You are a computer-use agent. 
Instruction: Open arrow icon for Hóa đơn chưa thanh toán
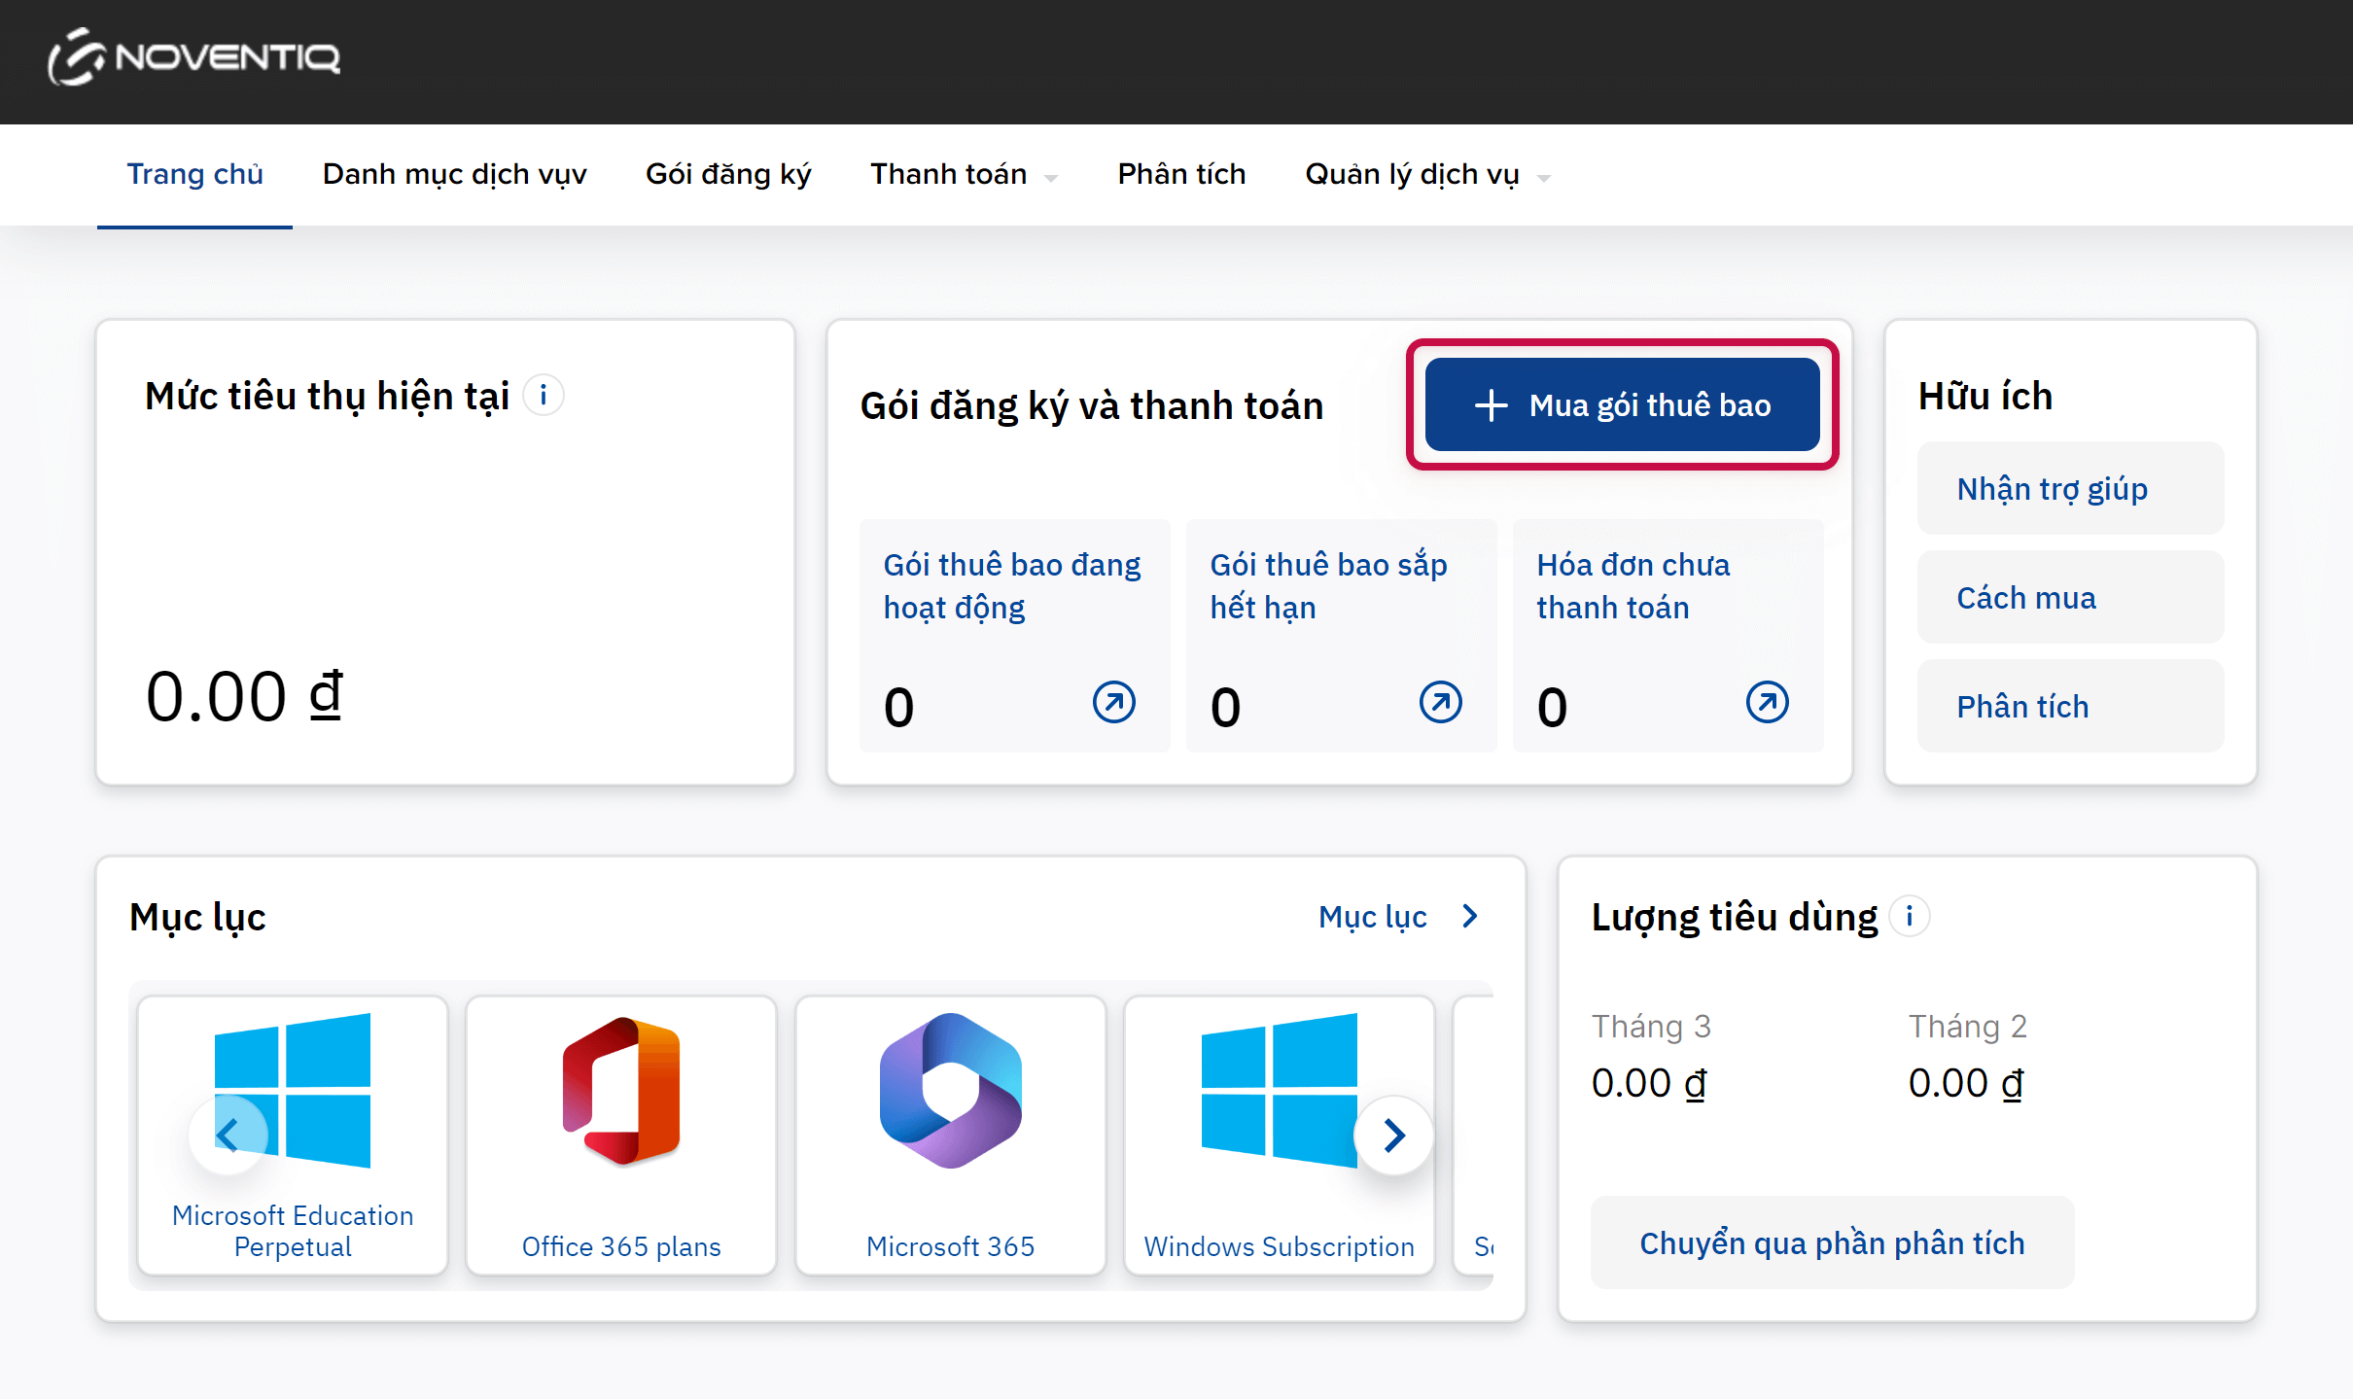pyautogui.click(x=1767, y=702)
